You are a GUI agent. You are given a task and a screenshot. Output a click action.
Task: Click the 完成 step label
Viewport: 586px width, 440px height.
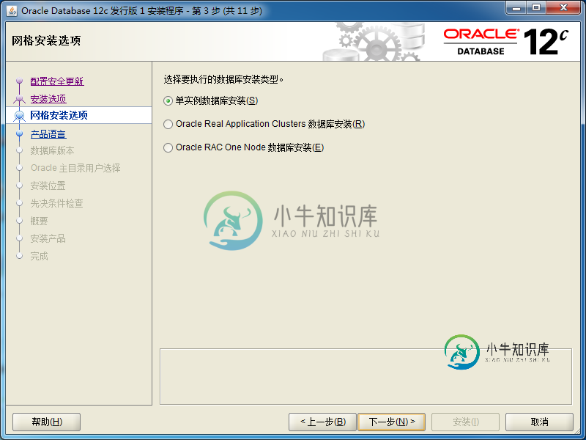click(x=39, y=256)
